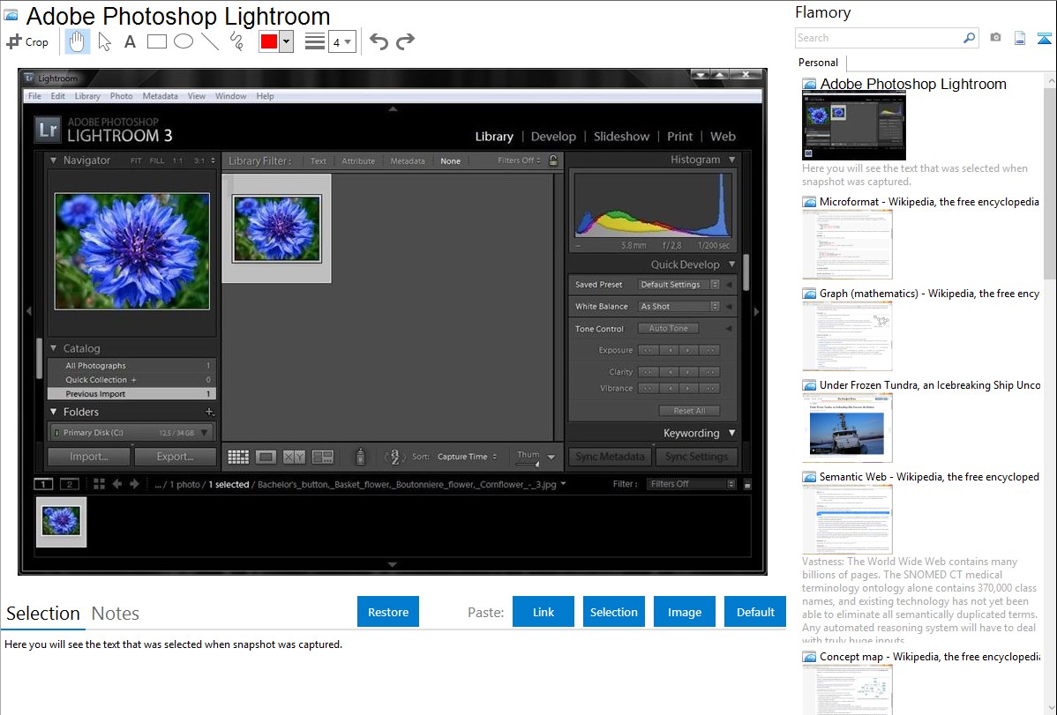This screenshot has width=1057, height=715.
Task: Click the document page icon in Flamory
Action: click(1020, 38)
